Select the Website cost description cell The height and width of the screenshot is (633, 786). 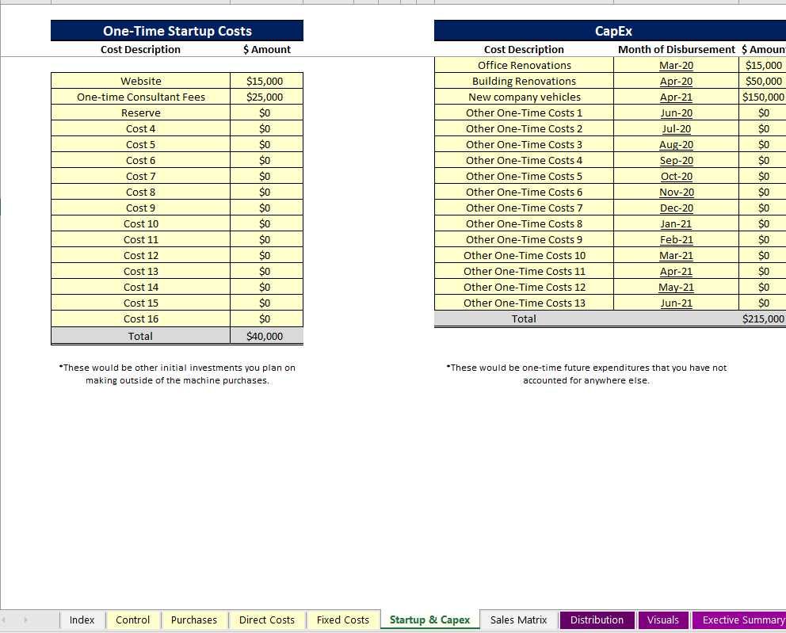pyautogui.click(x=141, y=81)
